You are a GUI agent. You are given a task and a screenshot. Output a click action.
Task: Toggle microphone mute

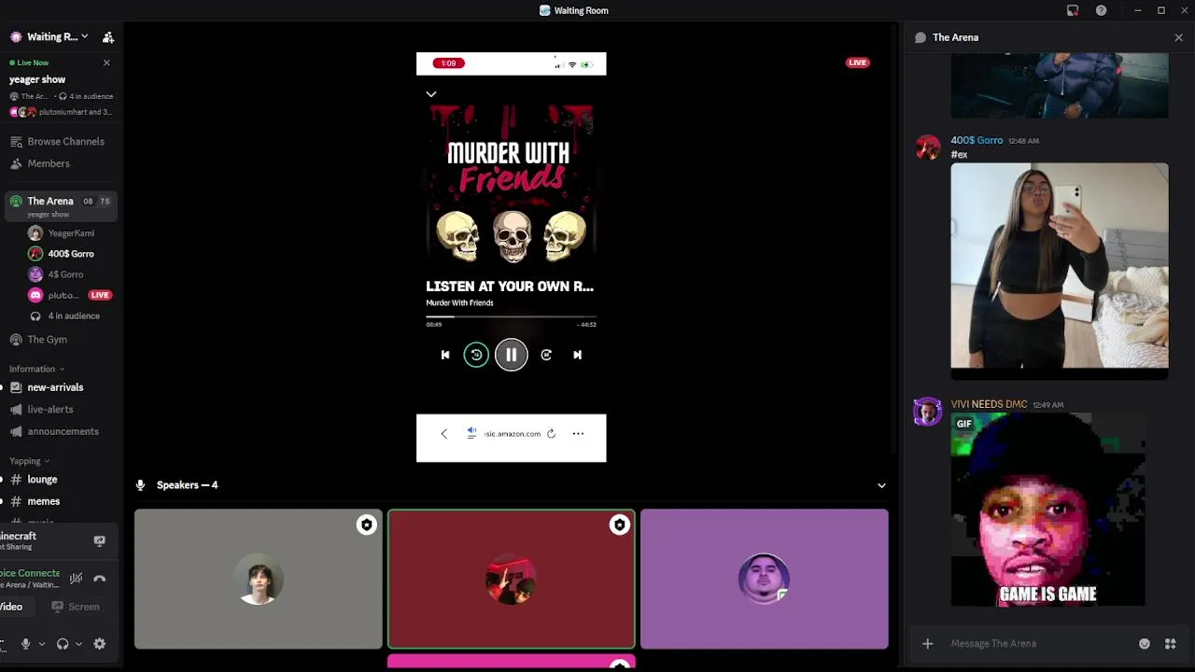coord(26,644)
